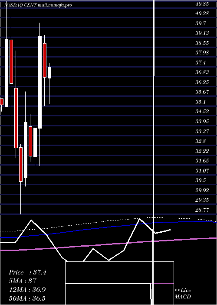Image resolution: width=217 pixels, height=305 pixels.
Task: Click the 35.67 price axis label
Action: tap(202, 92)
